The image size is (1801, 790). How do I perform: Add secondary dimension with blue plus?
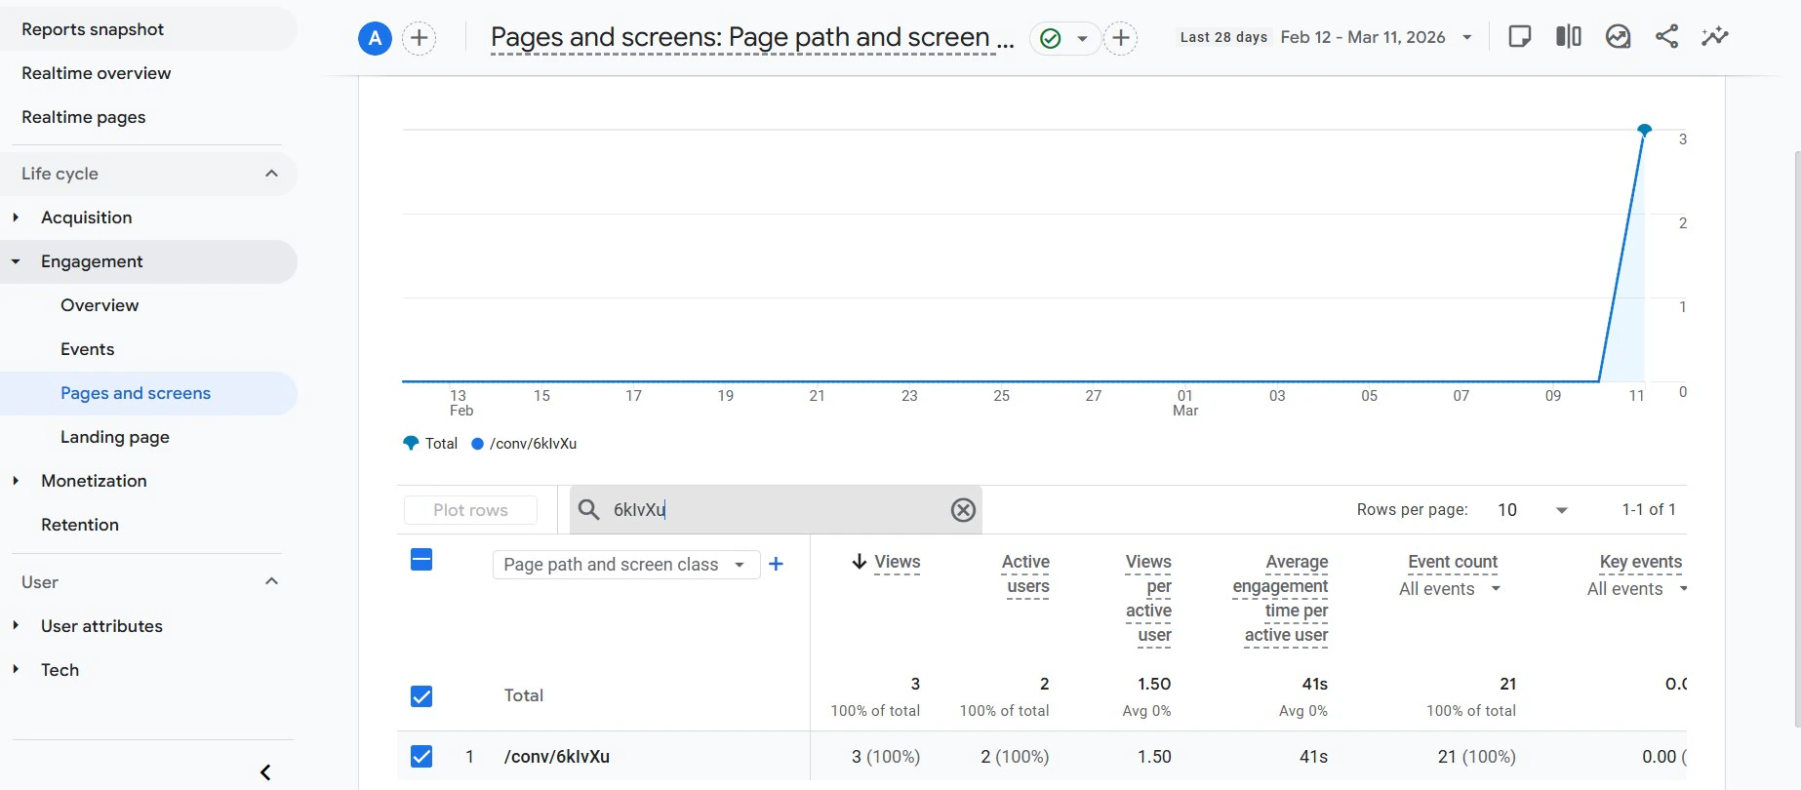[776, 564]
